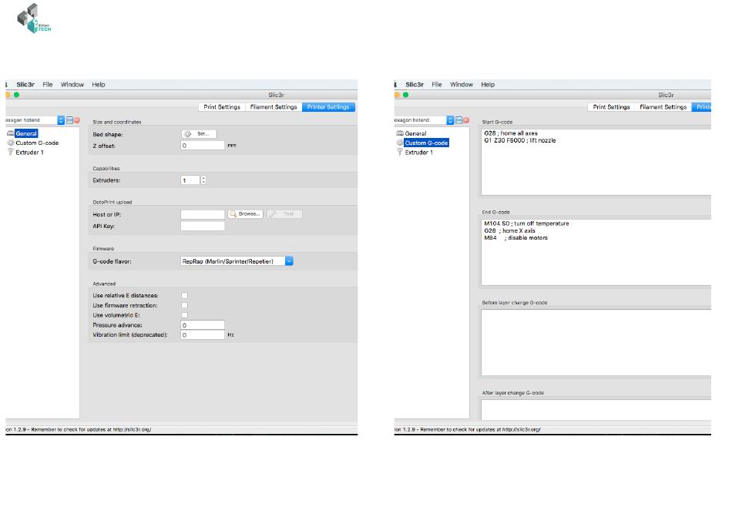Viewport: 732px width, 514px height.
Task: Select Extruder 1 in the right window tree
Action: (418, 152)
